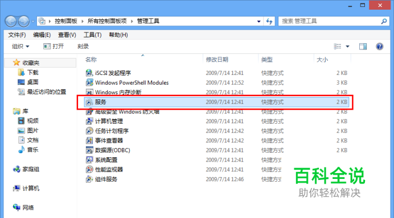394x218 pixels.
Task: Open 图片 library
Action: [32, 131]
